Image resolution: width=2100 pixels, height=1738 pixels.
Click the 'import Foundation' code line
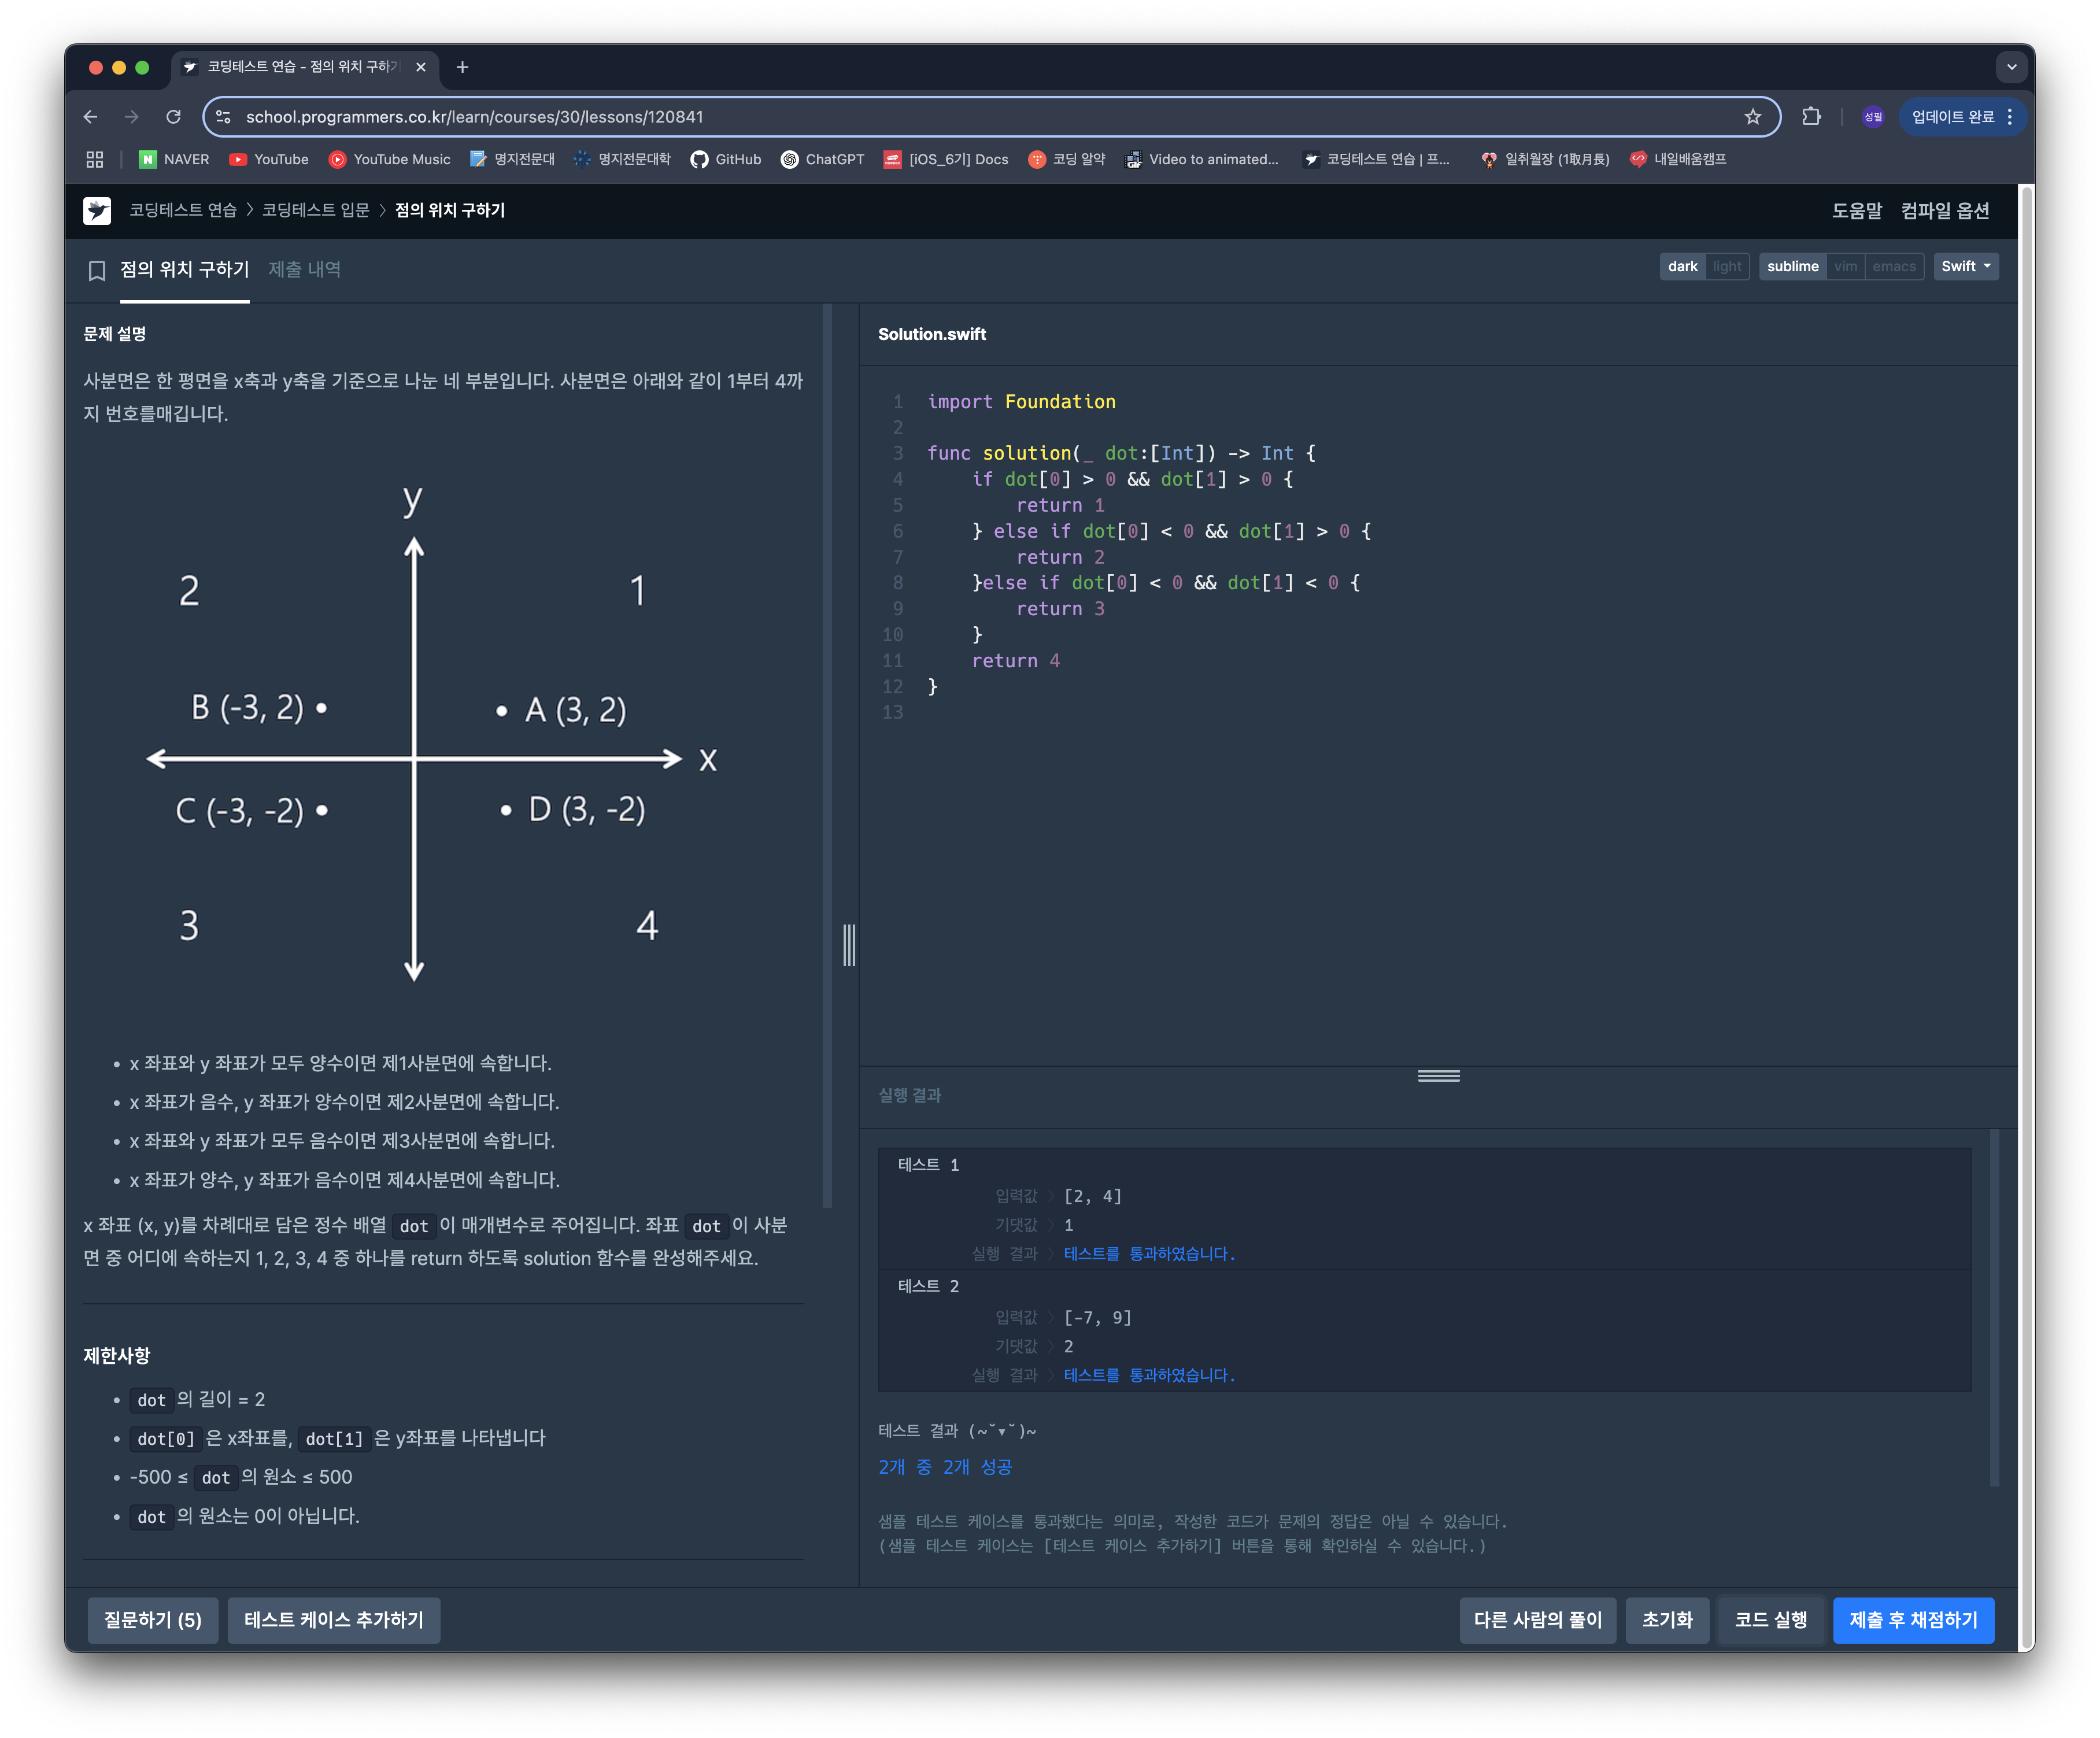coord(1021,401)
